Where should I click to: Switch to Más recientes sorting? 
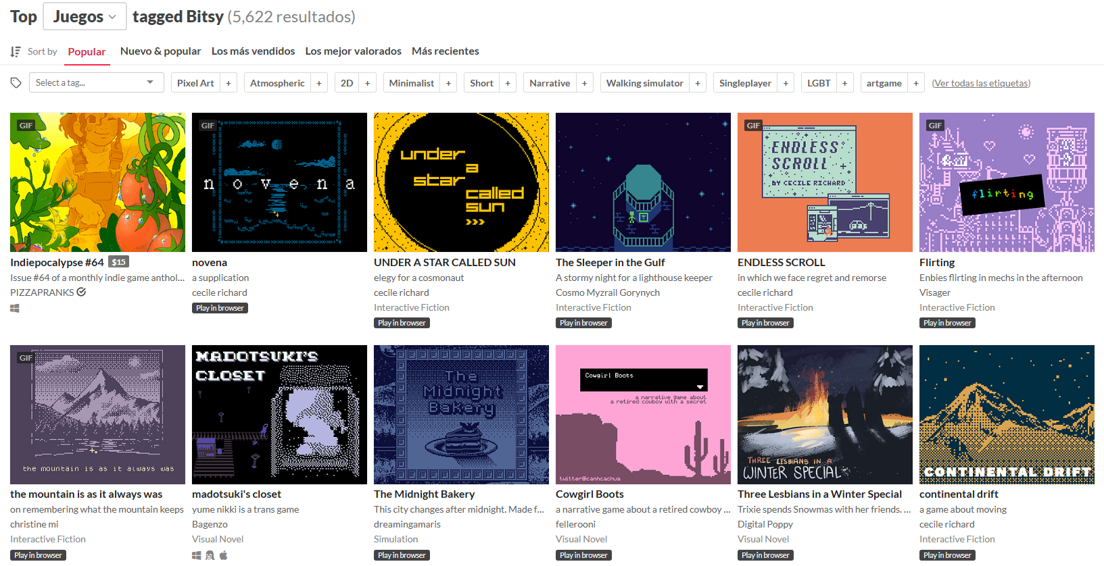446,51
